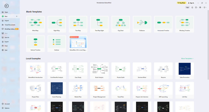Choose the Fishbone diagram template
209x112 pixels.
coord(142,24)
